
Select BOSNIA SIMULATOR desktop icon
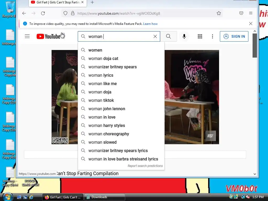[30, 183]
